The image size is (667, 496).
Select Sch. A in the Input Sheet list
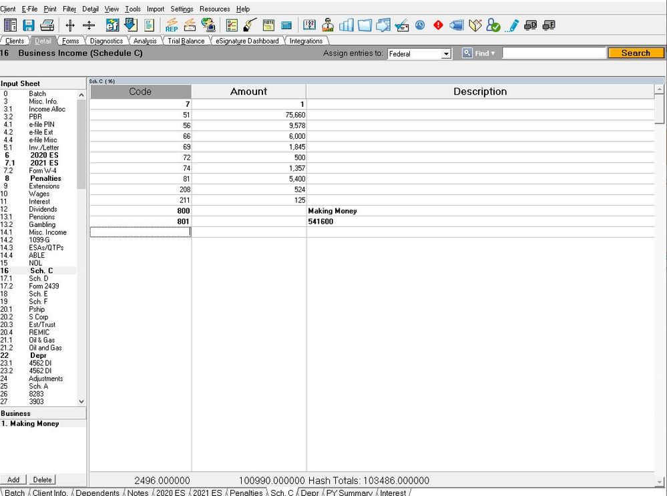pyautogui.click(x=38, y=386)
